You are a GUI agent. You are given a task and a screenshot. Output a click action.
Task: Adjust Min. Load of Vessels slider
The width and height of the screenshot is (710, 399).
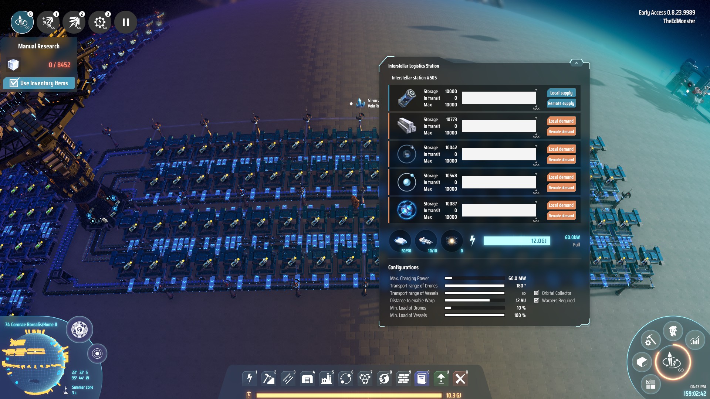pyautogui.click(x=475, y=315)
